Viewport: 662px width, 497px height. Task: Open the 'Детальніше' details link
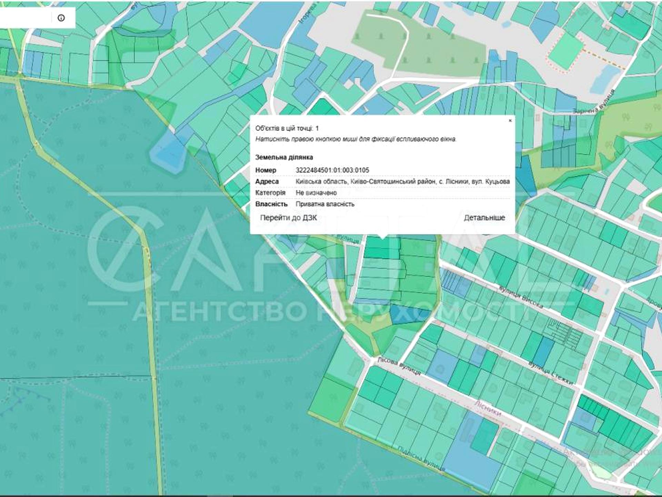(x=484, y=218)
